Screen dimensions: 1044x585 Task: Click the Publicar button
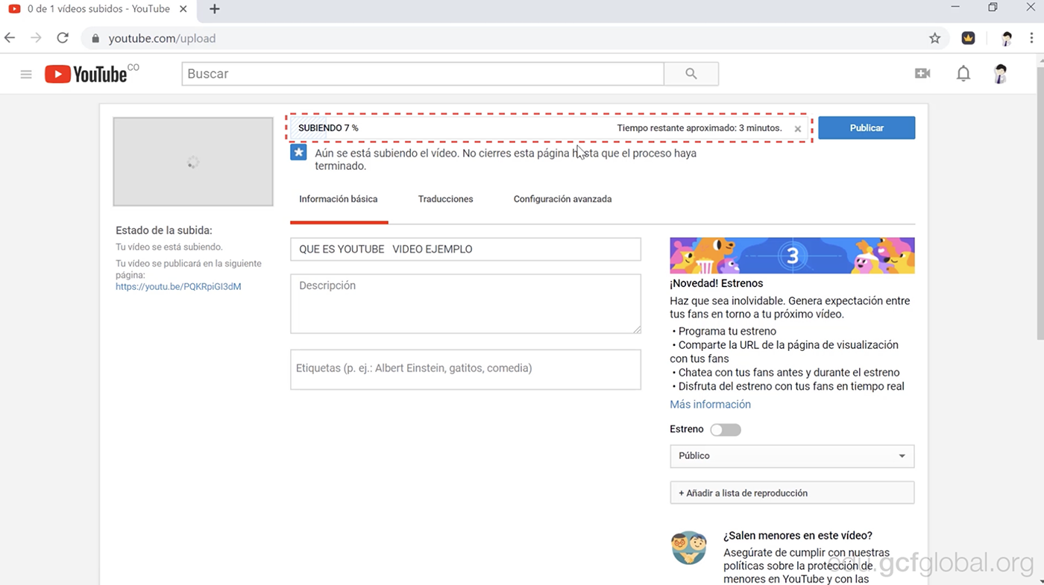[x=867, y=127]
